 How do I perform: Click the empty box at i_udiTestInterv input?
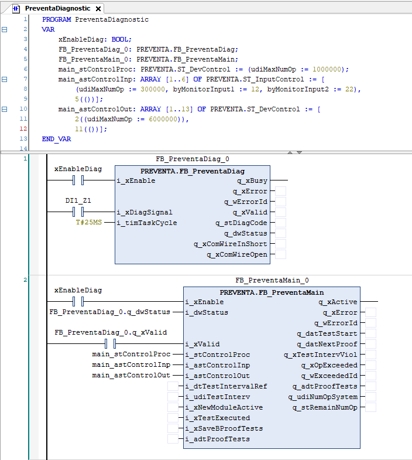(x=173, y=397)
